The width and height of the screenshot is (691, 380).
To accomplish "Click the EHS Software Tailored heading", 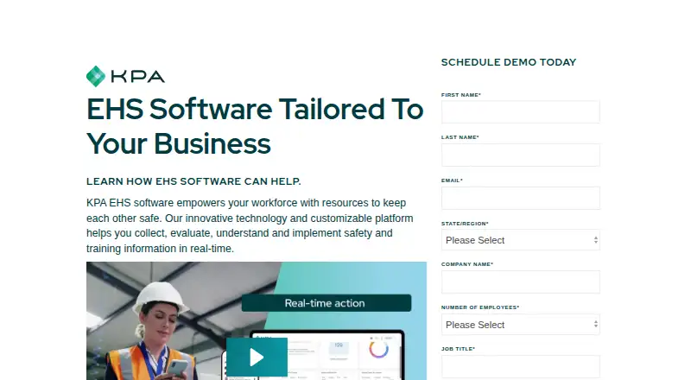I will 255,126.
